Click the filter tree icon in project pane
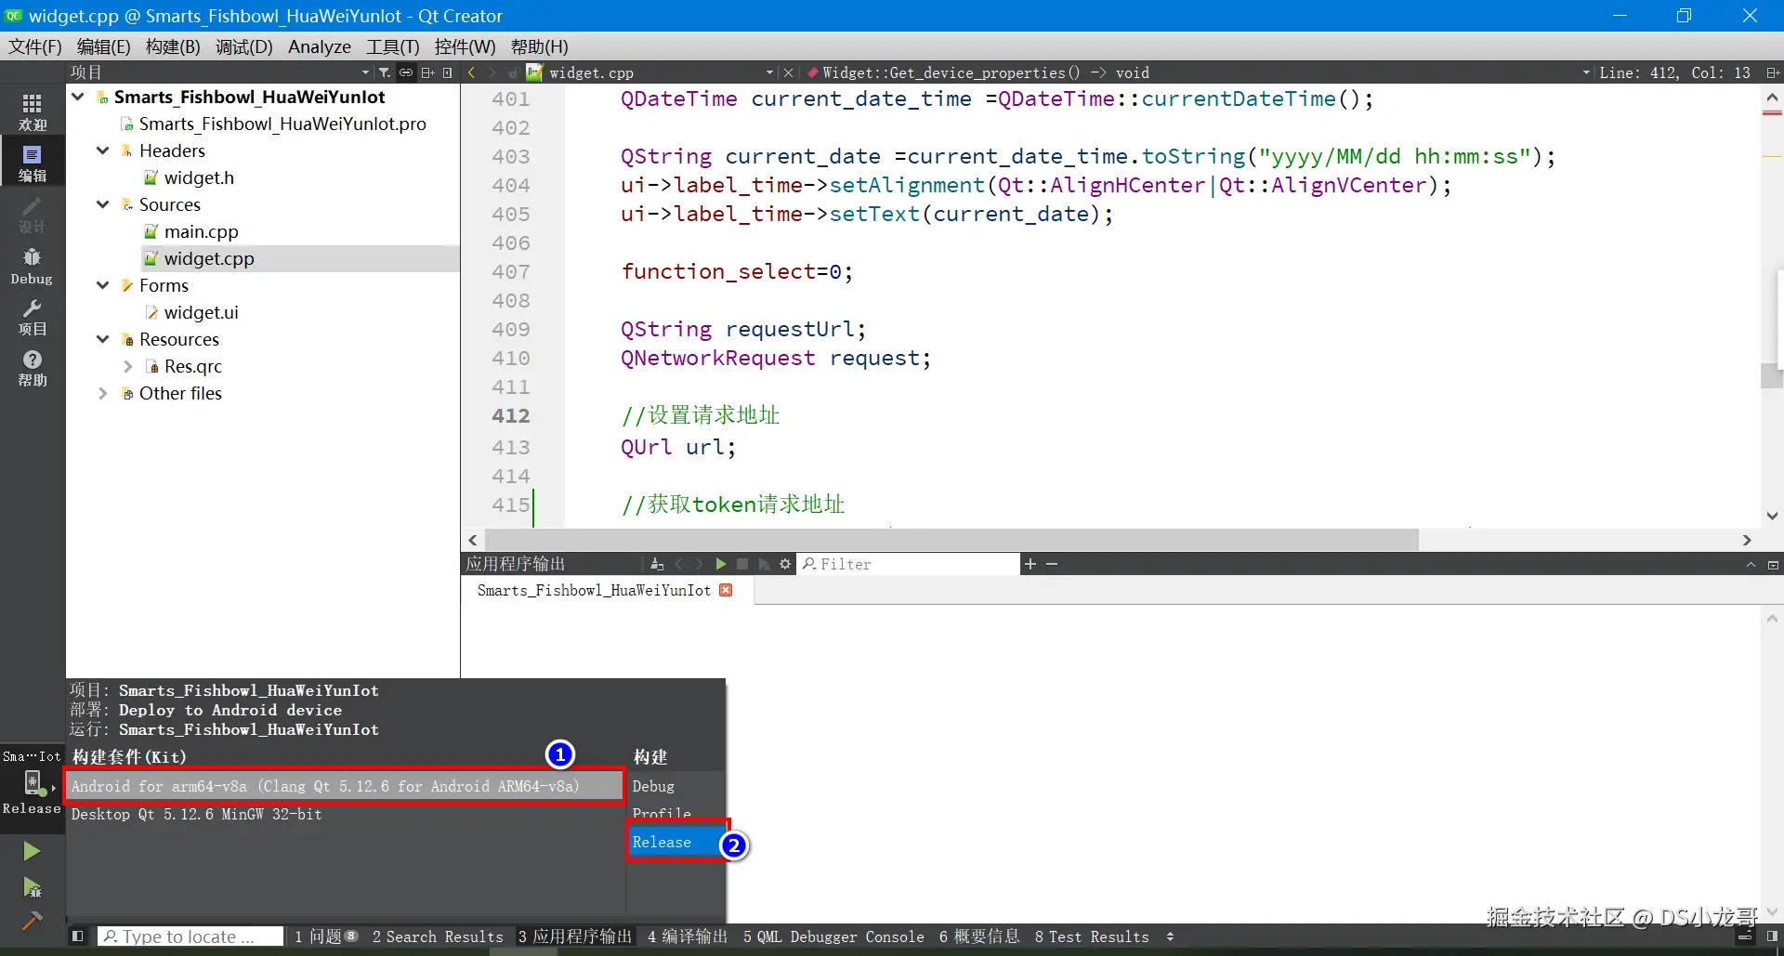The height and width of the screenshot is (956, 1784). click(x=384, y=72)
